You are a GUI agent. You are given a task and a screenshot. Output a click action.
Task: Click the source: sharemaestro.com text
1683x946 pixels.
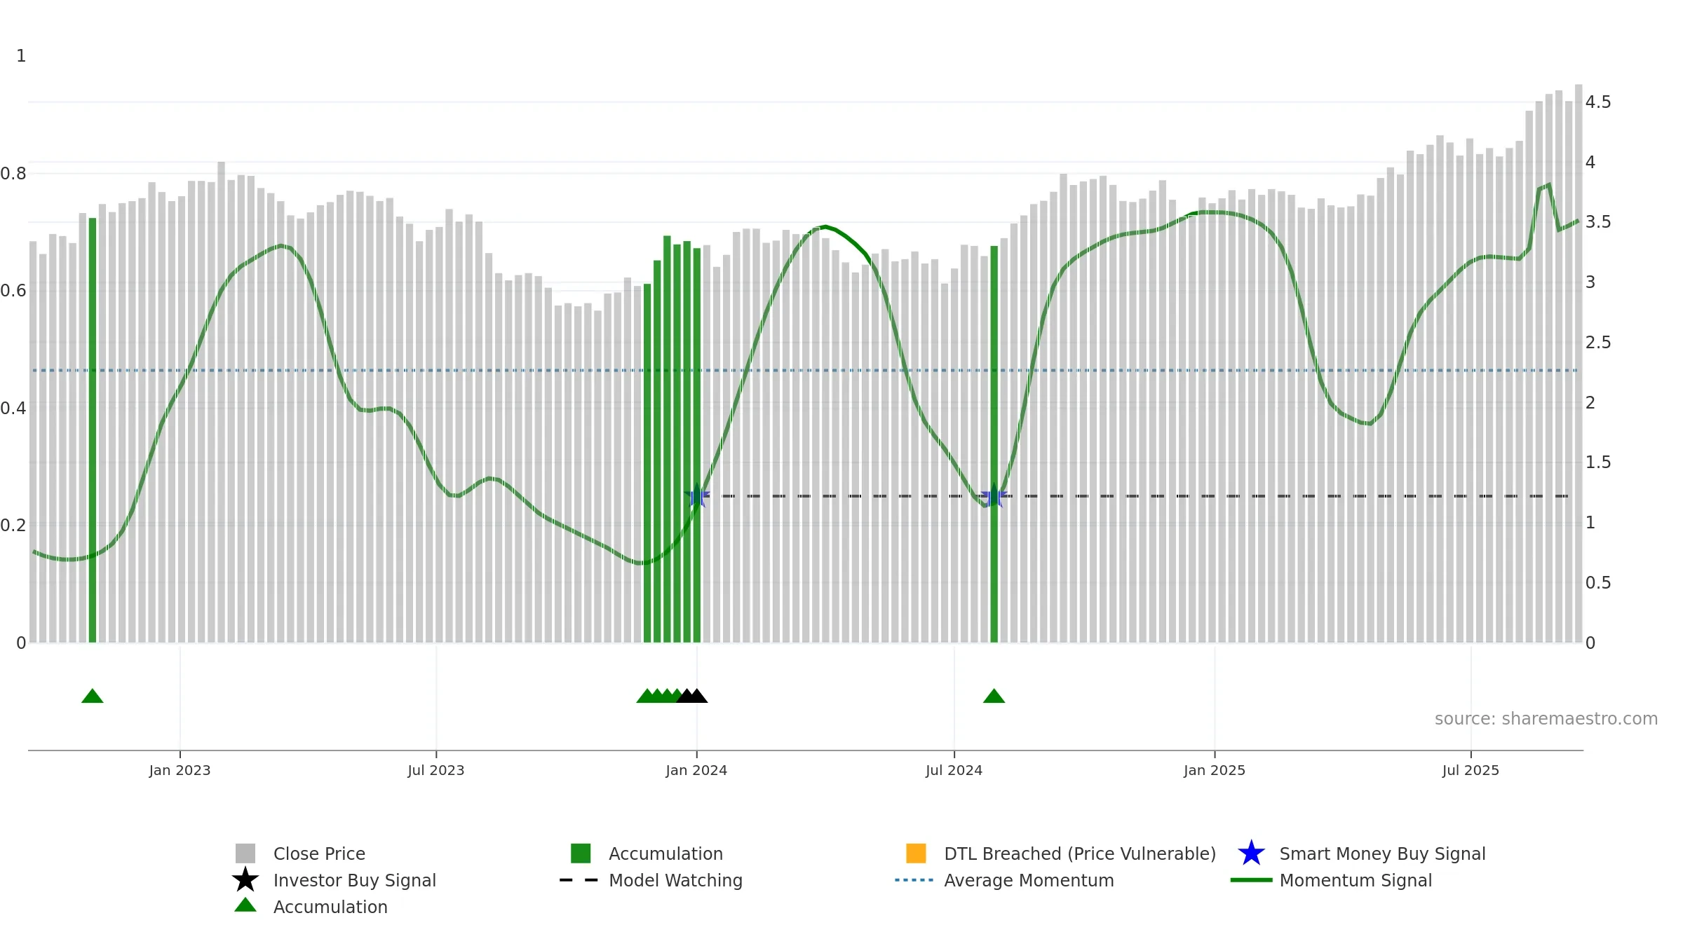pyautogui.click(x=1546, y=719)
